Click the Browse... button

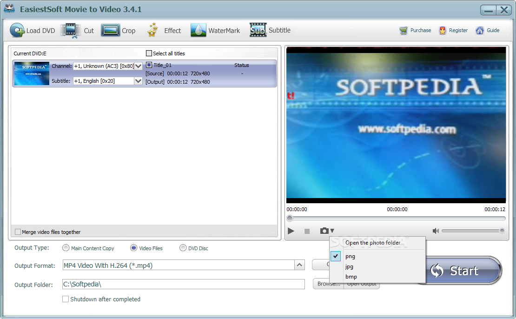[x=328, y=284]
